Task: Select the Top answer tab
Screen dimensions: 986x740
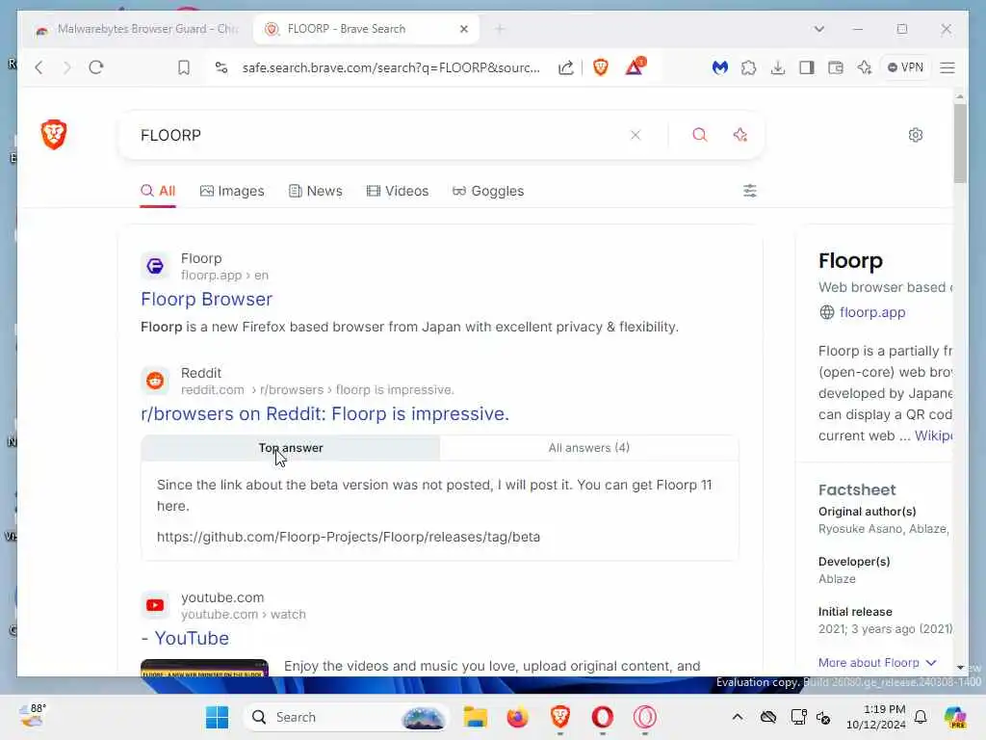Action: click(x=291, y=448)
